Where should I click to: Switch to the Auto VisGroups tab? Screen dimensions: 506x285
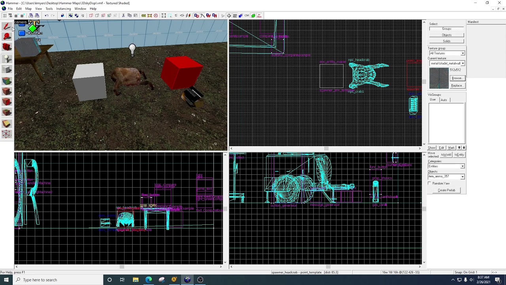(x=444, y=100)
